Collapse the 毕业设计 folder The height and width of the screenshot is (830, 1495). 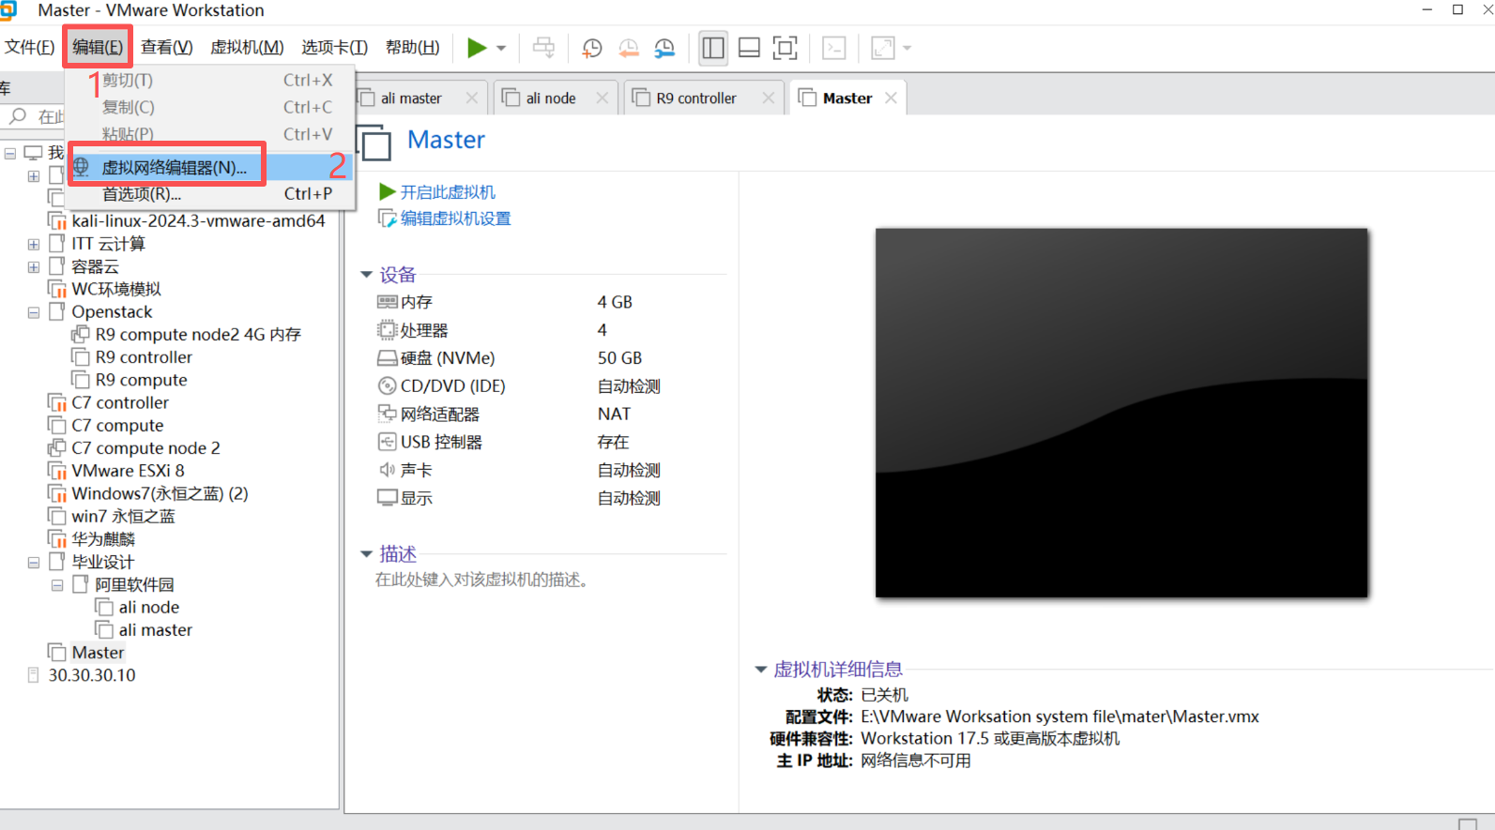34,563
